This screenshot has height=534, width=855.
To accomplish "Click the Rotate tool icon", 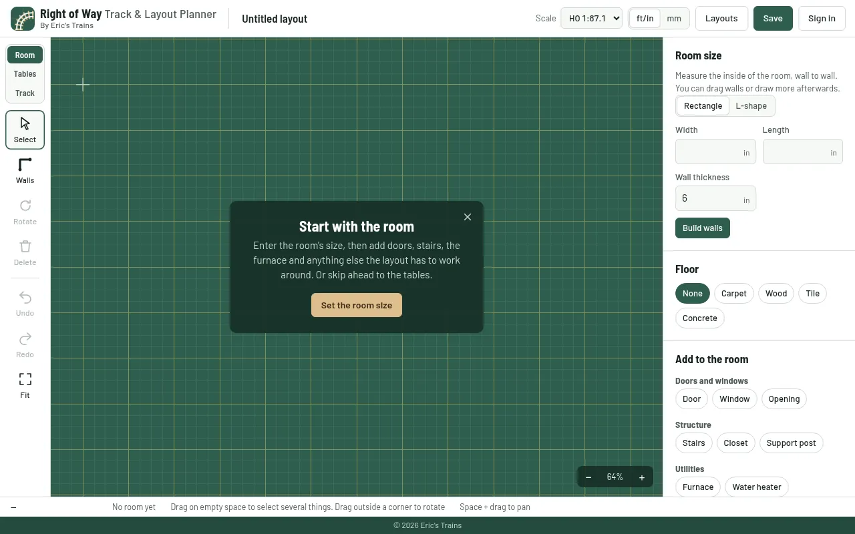I will coord(25,212).
